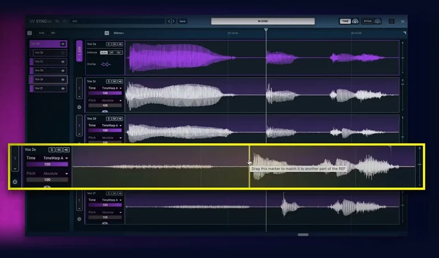
Task: Click the Overlay waveform icon
Action: click(106, 64)
